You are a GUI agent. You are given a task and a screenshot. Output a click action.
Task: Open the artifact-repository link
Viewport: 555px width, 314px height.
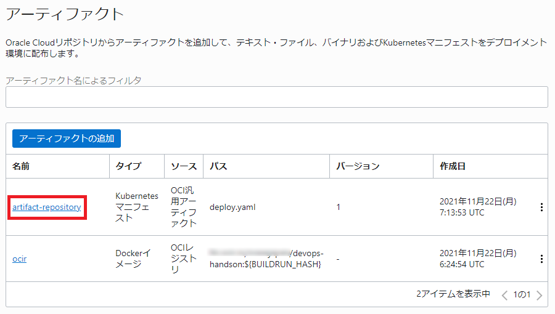47,207
